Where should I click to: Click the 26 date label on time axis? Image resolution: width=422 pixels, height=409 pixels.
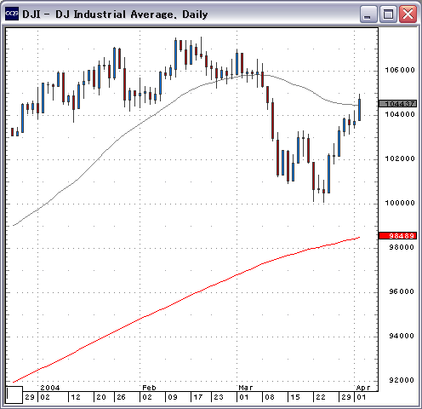121,397
